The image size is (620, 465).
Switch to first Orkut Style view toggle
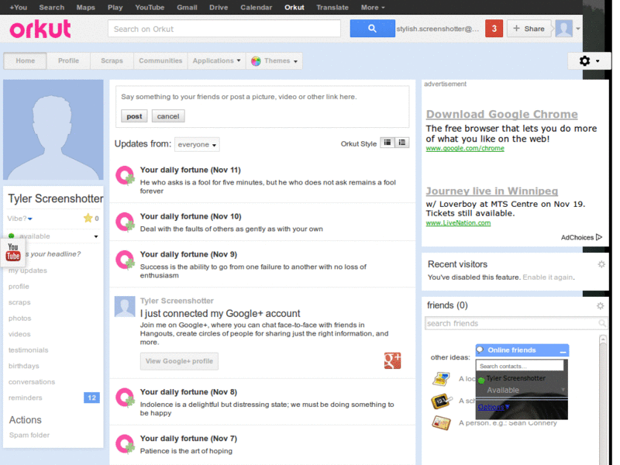pos(387,143)
